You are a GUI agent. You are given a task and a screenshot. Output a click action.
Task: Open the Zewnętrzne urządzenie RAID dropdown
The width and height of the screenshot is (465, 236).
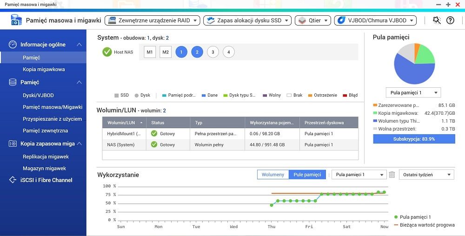click(x=153, y=20)
